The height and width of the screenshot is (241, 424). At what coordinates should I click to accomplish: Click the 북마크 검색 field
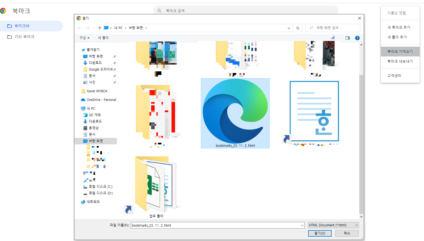coord(246,11)
